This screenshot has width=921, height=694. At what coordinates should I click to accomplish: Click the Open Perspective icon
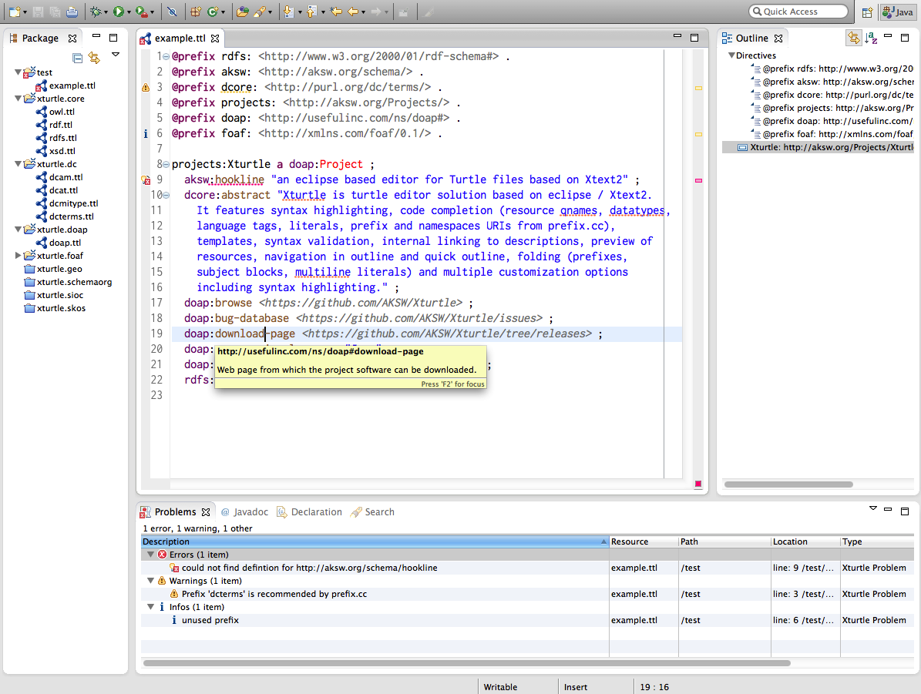867,12
